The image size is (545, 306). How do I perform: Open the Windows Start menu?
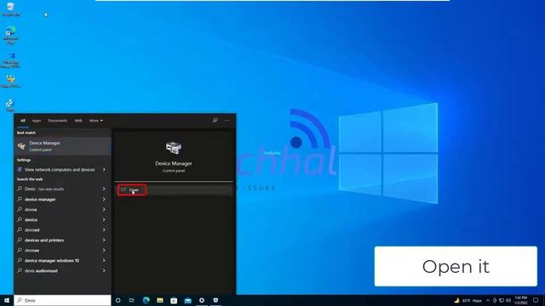7,300
